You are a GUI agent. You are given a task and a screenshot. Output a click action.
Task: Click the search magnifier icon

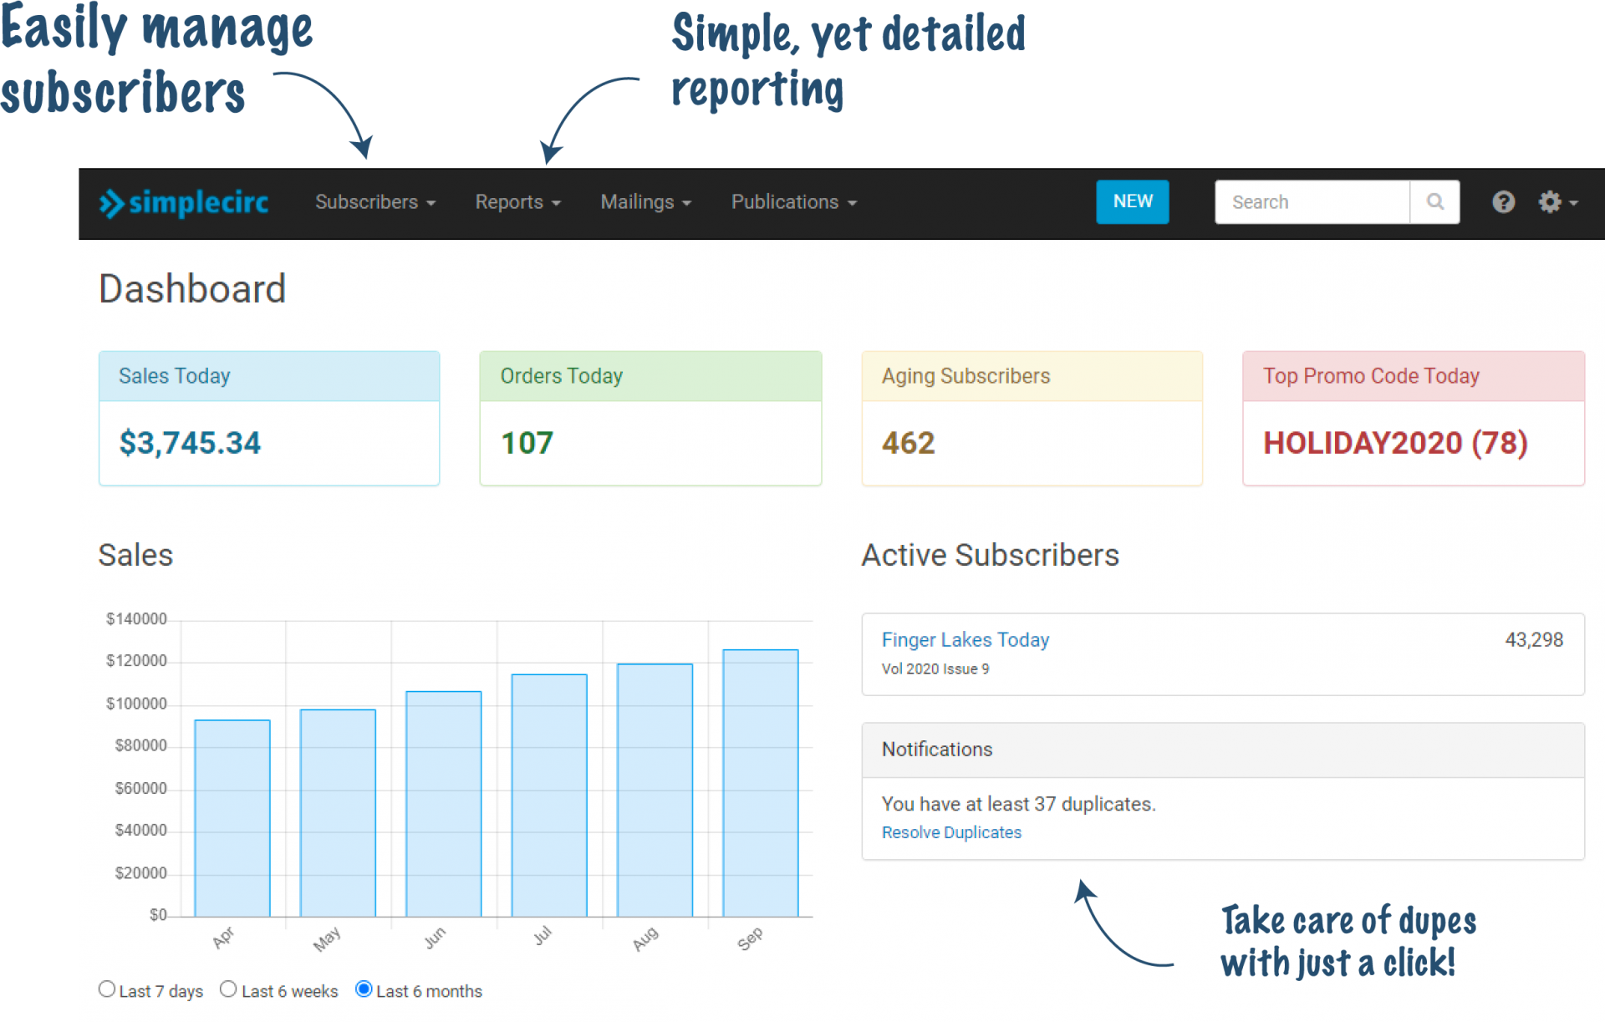pyautogui.click(x=1434, y=202)
